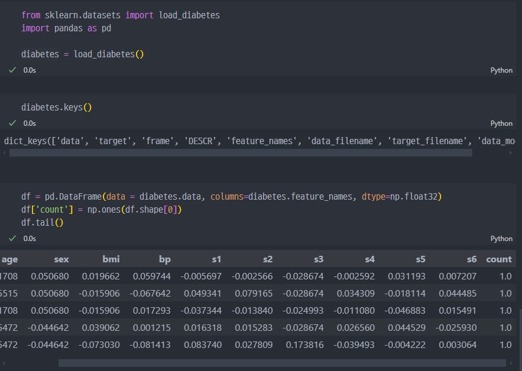Select cell value -0.025930 in s6 column
Viewport: 522px width, 371px height.
coord(456,328)
